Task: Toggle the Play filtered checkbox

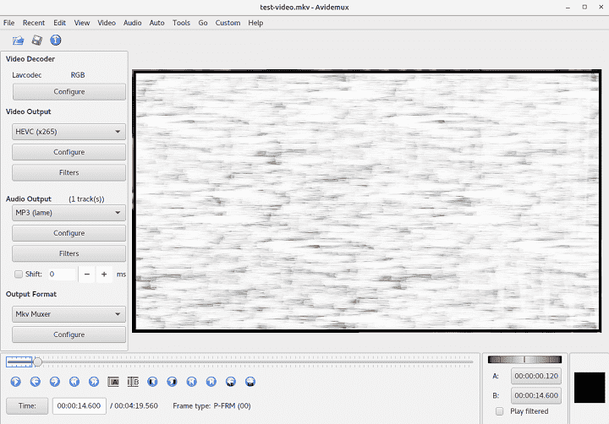Action: click(x=500, y=411)
